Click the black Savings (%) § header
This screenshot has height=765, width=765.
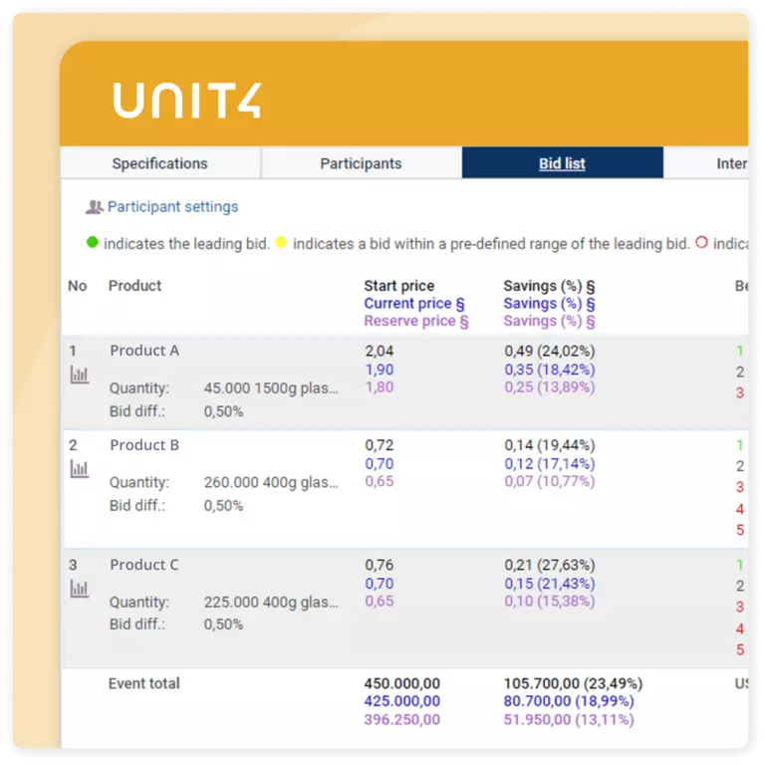[550, 286]
